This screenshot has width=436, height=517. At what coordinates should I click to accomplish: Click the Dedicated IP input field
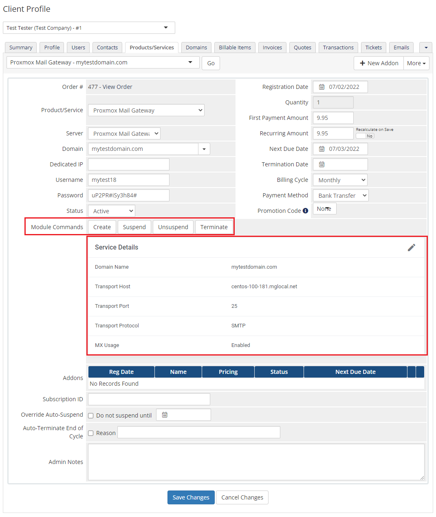[129, 164]
